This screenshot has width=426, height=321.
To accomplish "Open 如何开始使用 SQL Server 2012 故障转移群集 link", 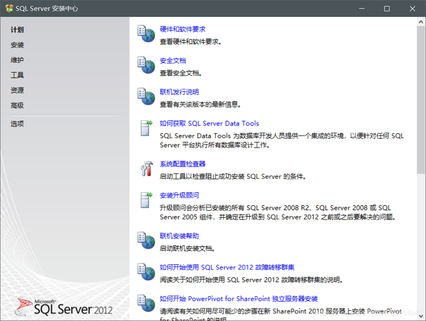I will coord(227,267).
